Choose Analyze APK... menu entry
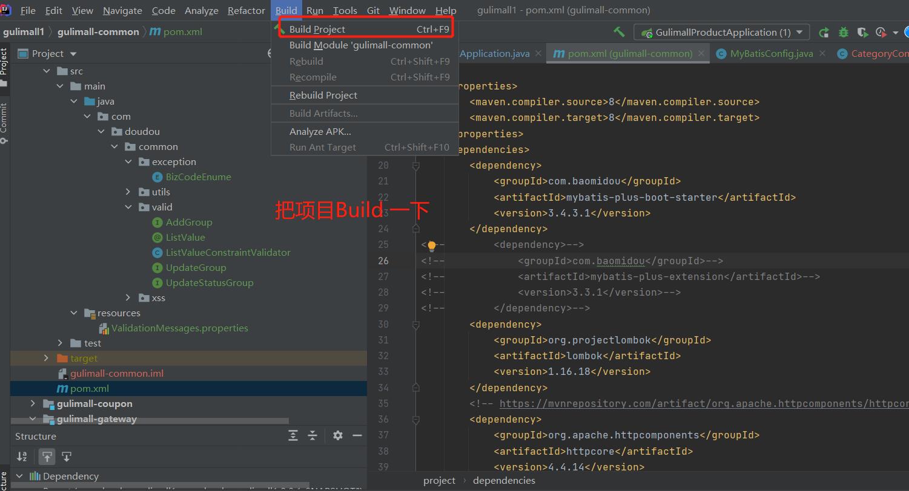The image size is (909, 491). (x=365, y=132)
